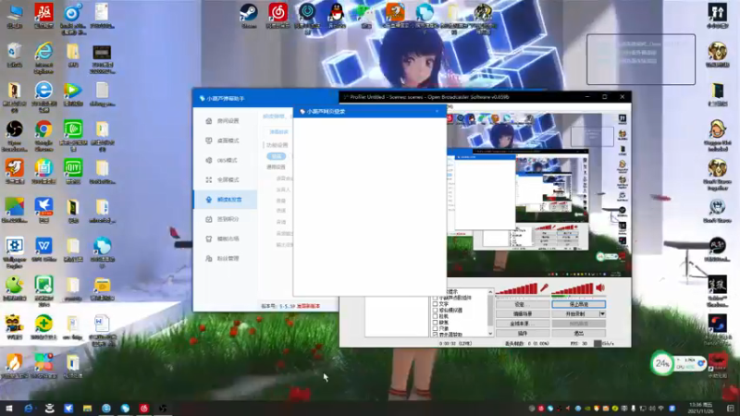Open the This PC desktop icon

click(15, 17)
